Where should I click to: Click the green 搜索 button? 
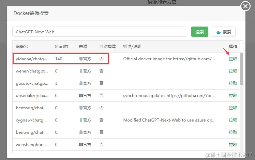pyautogui.click(x=199, y=32)
